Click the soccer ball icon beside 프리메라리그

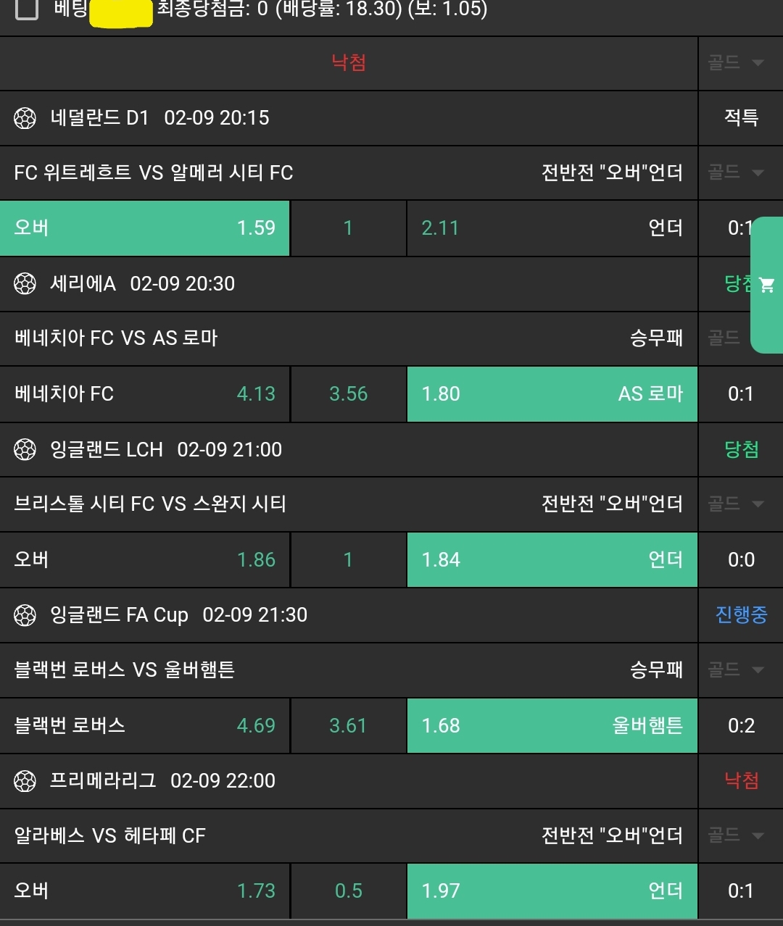25,781
